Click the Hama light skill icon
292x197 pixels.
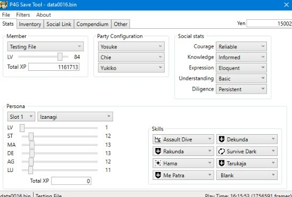pyautogui.click(x=158, y=163)
